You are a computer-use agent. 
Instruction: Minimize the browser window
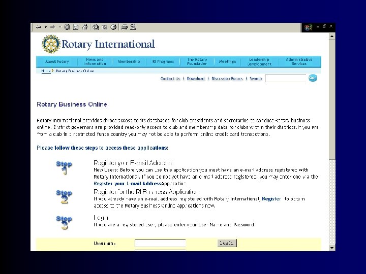coord(318,27)
